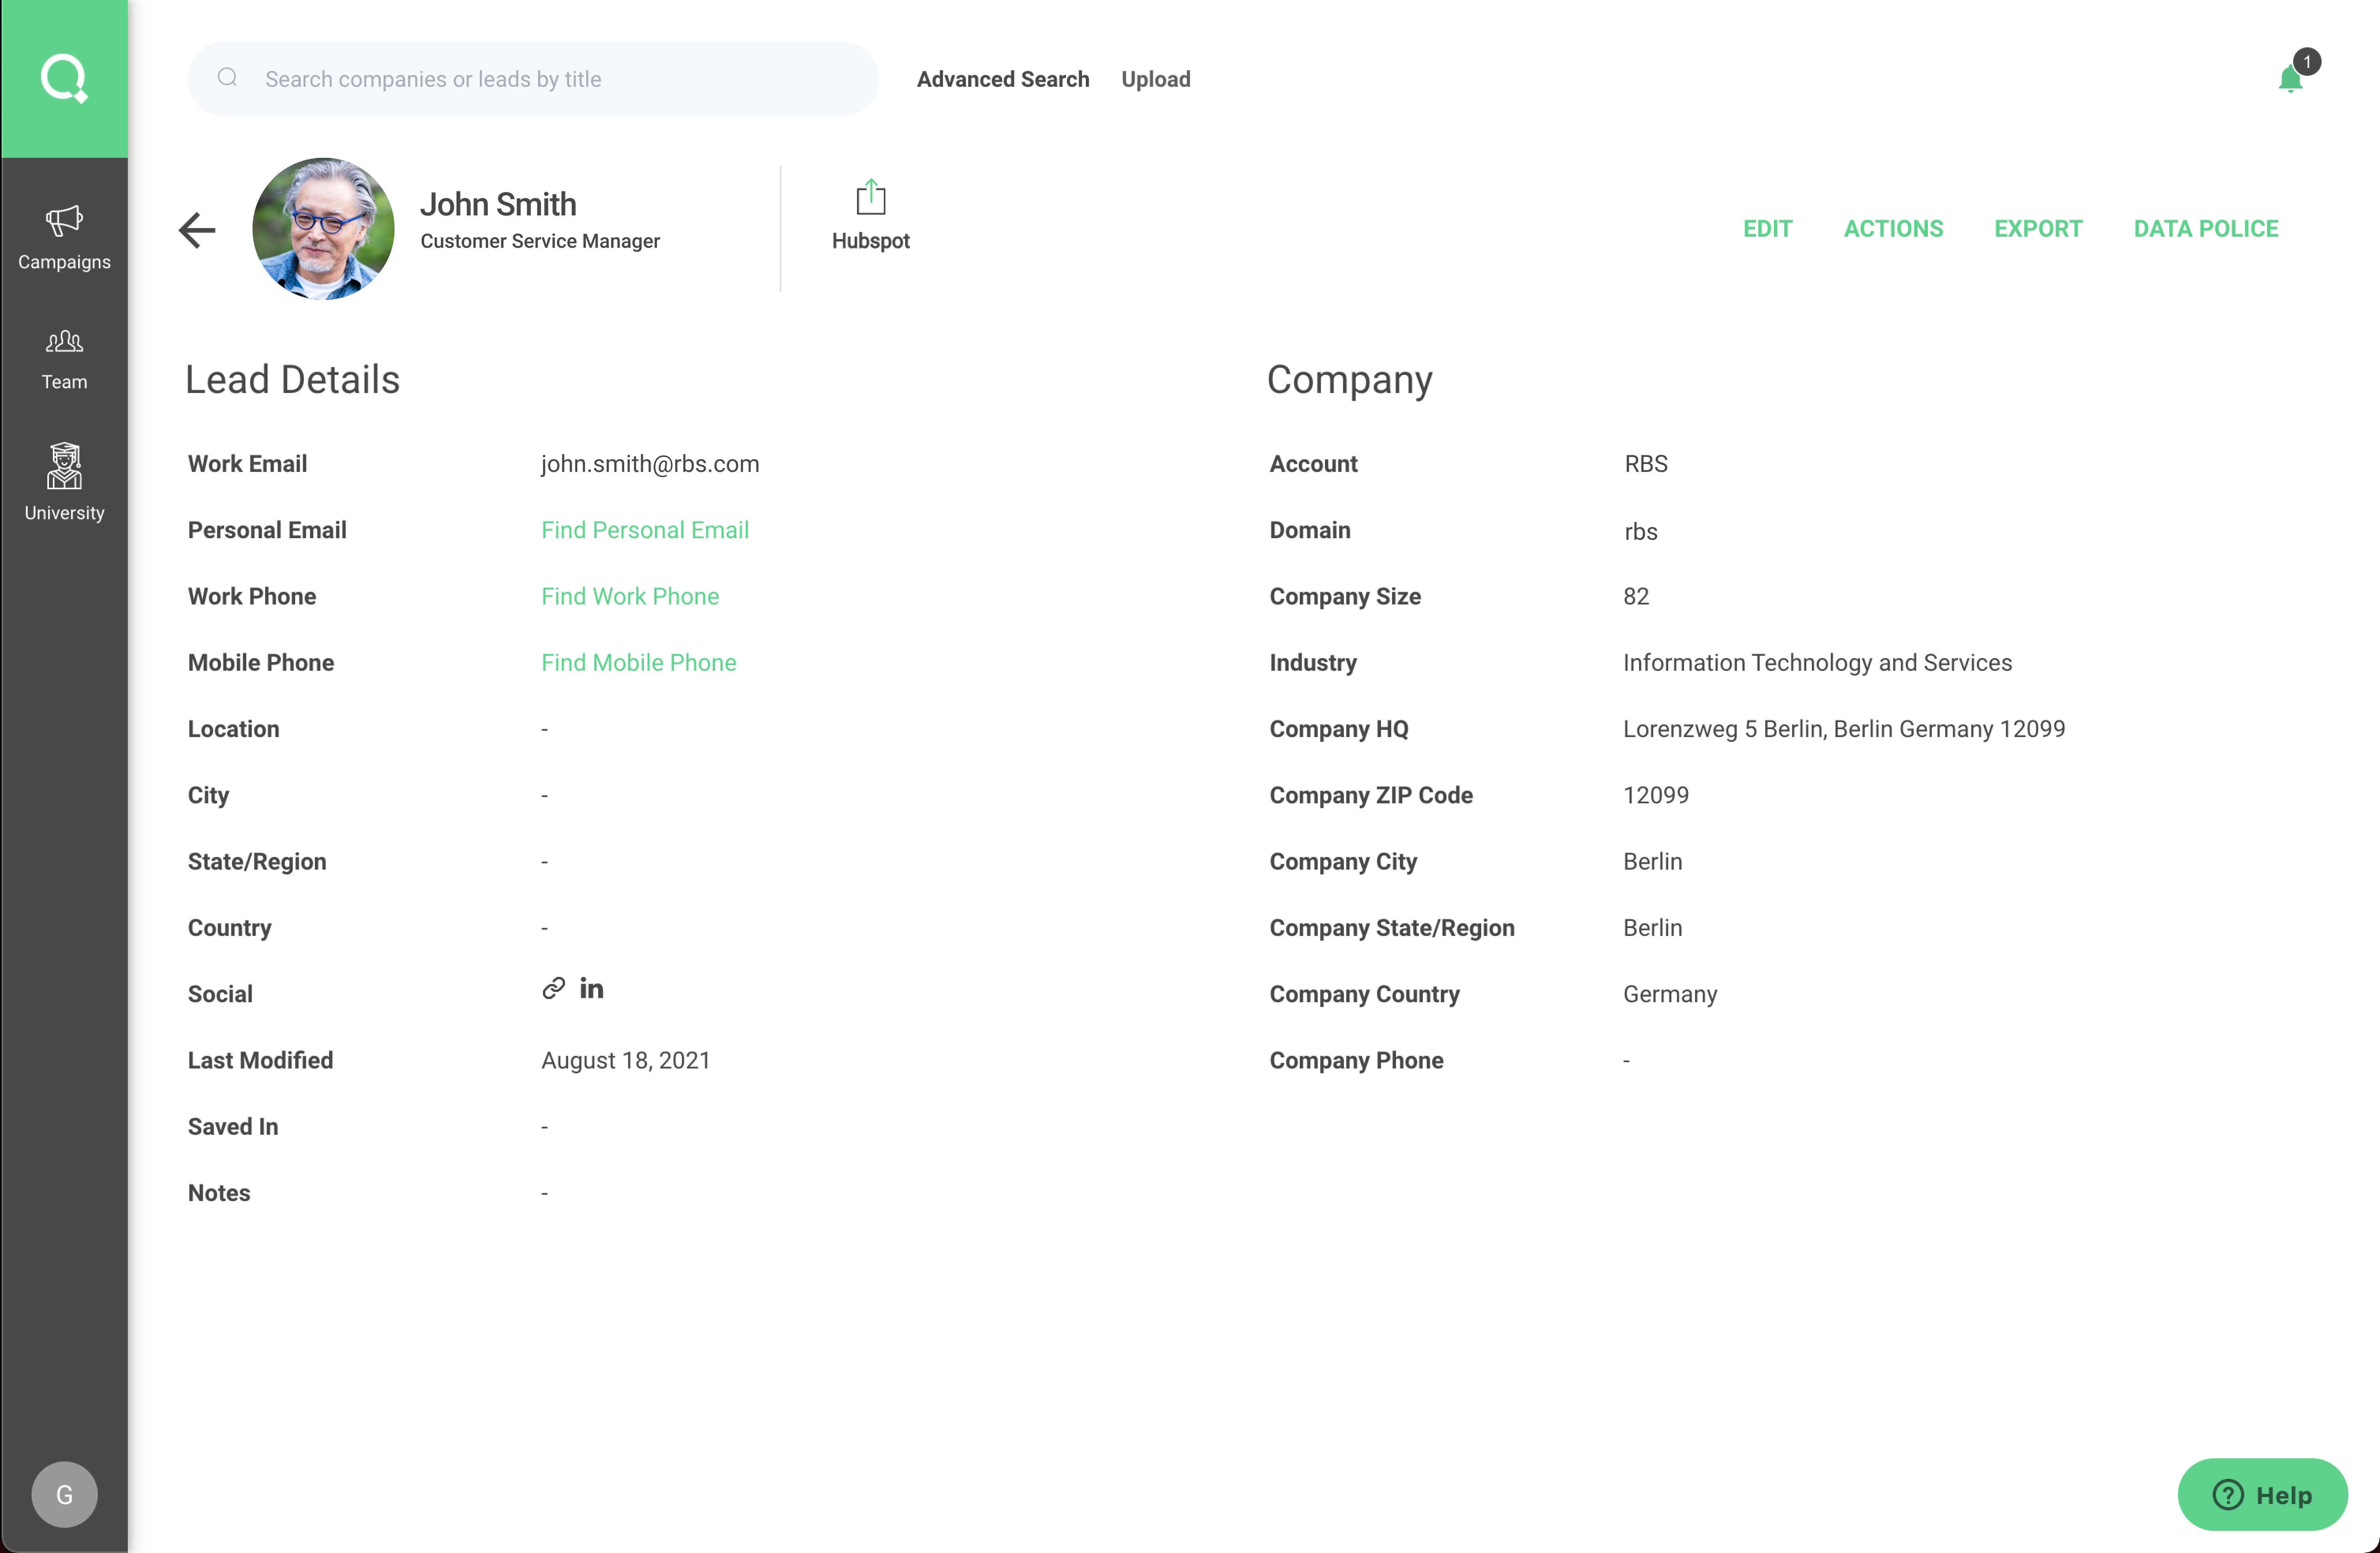Open the Upload page
Image resolution: width=2380 pixels, height=1553 pixels.
[1155, 79]
